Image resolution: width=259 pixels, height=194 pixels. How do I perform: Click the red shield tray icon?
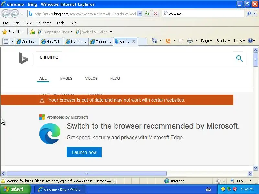tap(235, 189)
